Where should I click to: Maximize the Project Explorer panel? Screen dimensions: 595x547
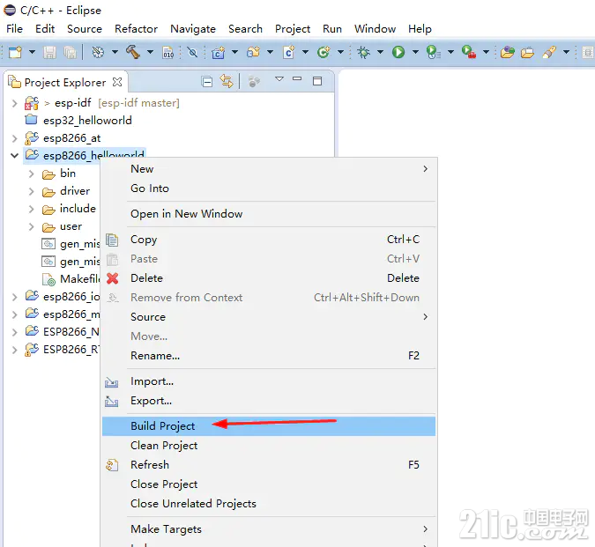click(x=317, y=81)
